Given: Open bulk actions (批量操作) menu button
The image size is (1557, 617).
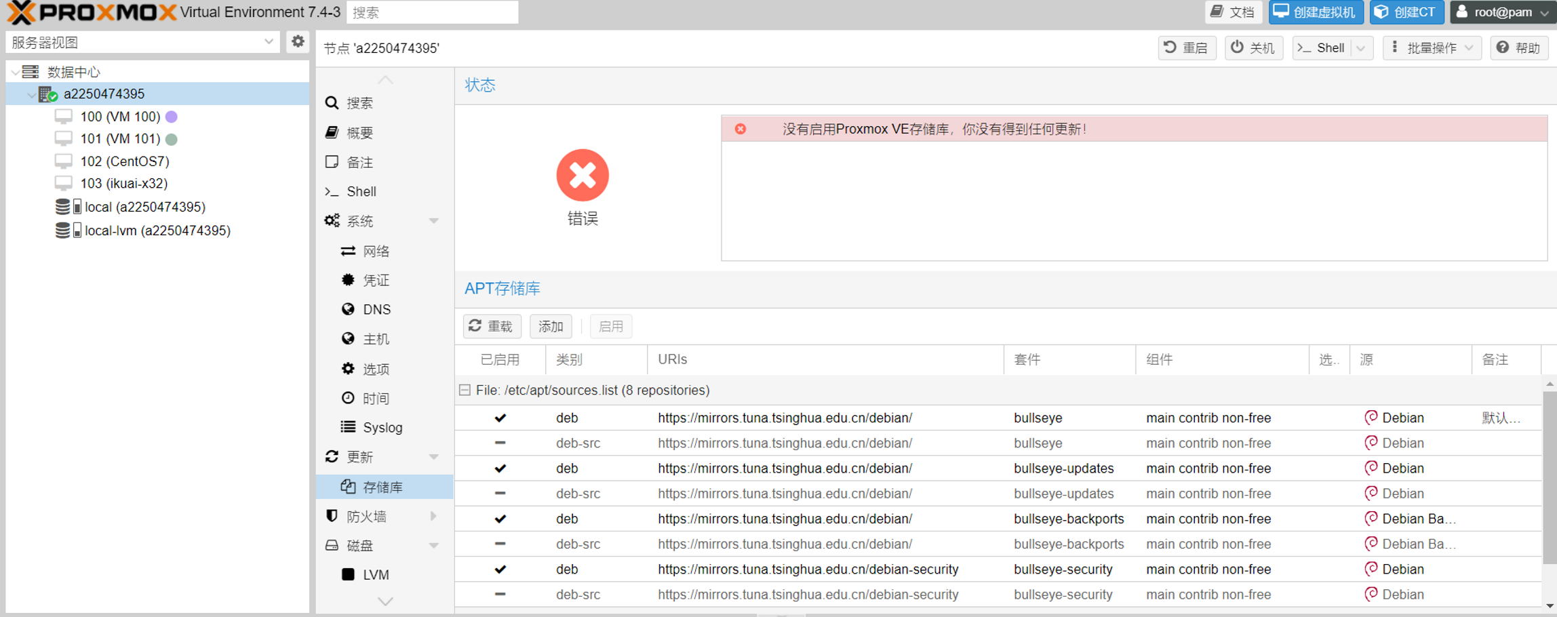Looking at the screenshot, I should click(x=1431, y=47).
